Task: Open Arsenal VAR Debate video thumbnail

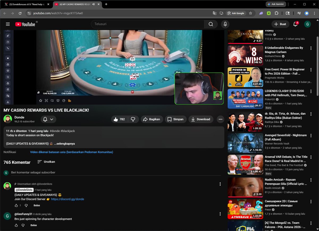Action: (x=245, y=165)
